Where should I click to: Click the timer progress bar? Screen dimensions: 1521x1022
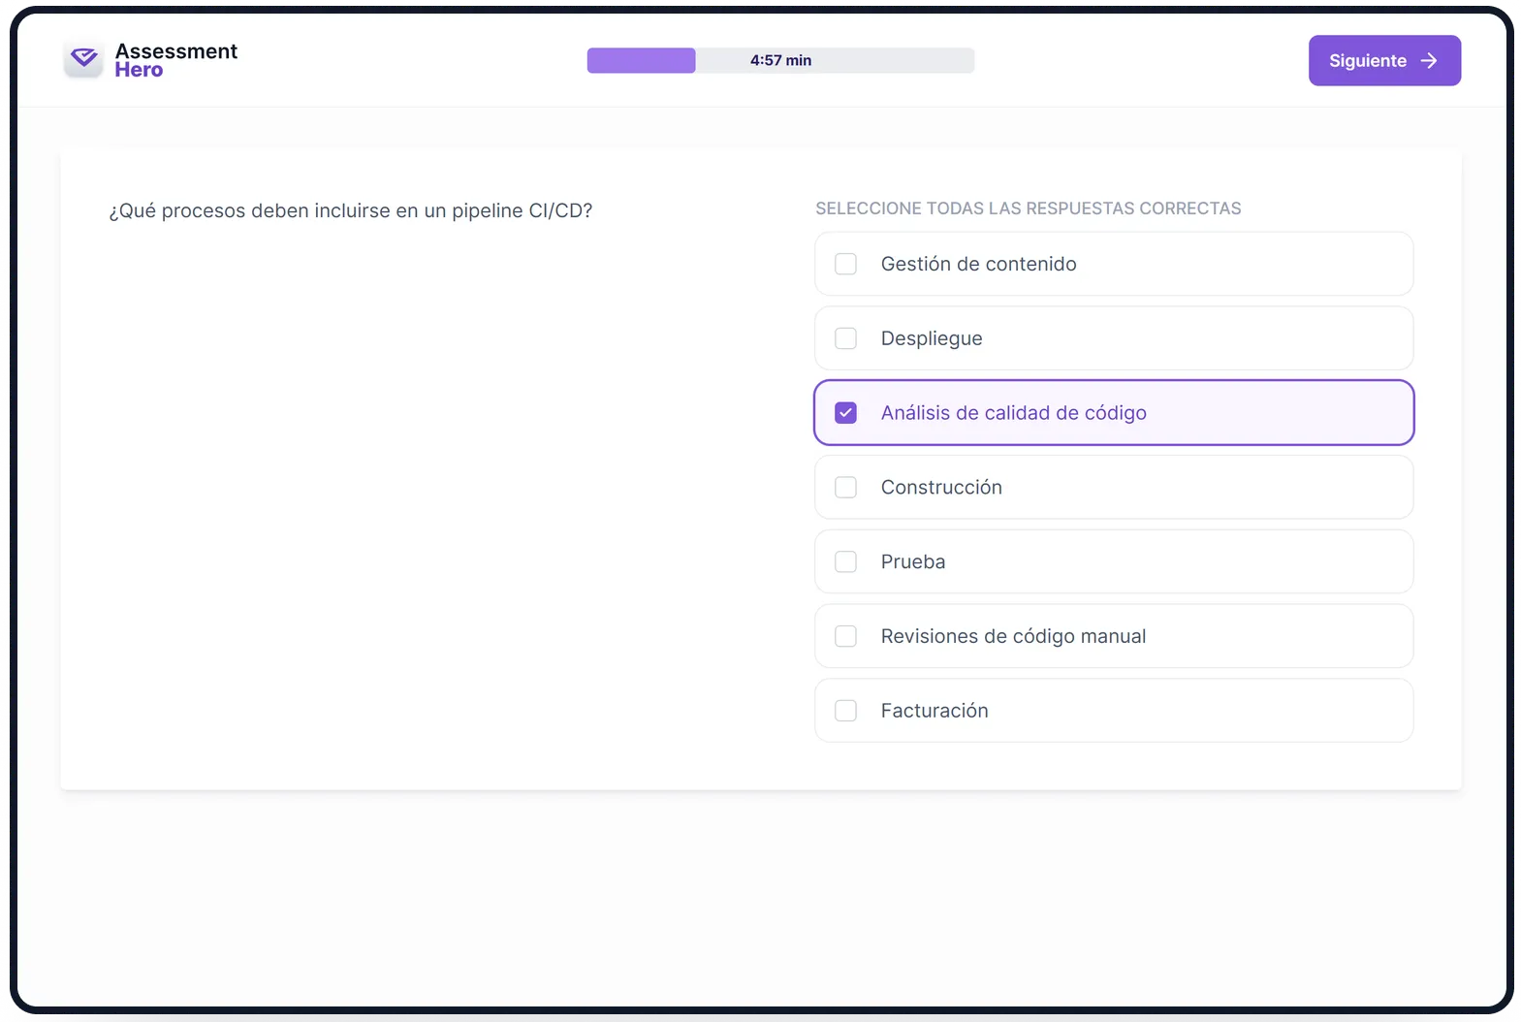(780, 60)
